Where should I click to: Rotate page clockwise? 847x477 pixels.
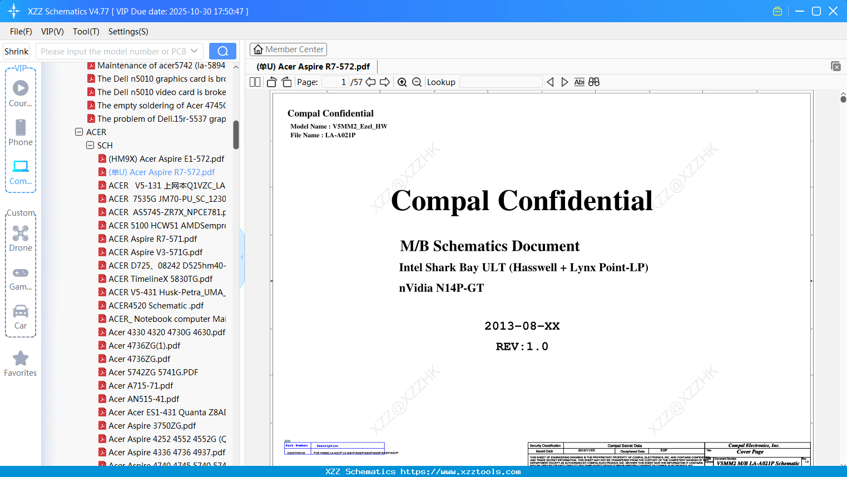[x=286, y=82]
